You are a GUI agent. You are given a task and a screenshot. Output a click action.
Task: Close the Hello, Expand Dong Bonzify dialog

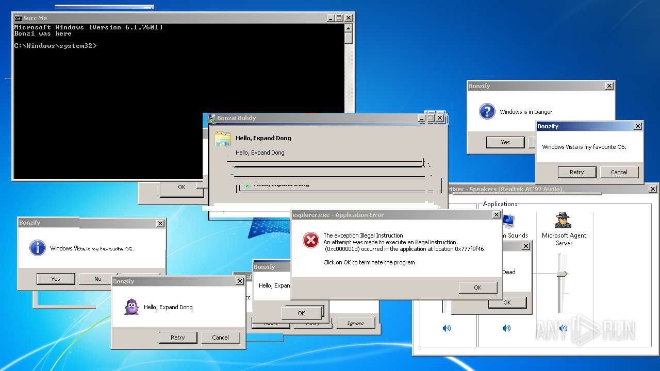tap(240, 281)
